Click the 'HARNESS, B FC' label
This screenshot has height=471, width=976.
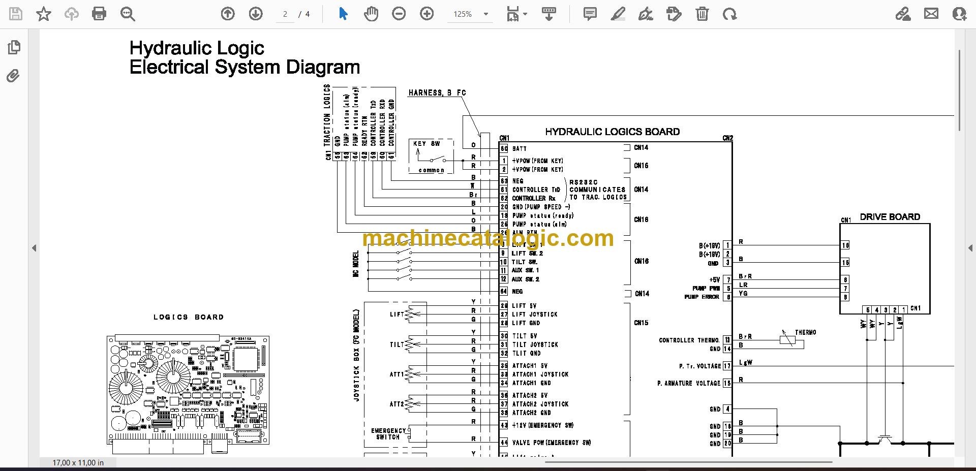pos(437,93)
